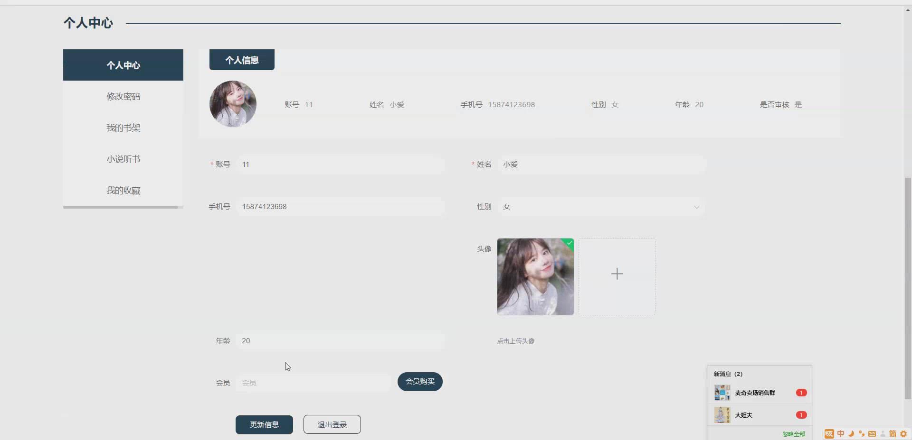The height and width of the screenshot is (440, 912).
Task: Click the account person icon in the input tray
Action: pyautogui.click(x=882, y=434)
